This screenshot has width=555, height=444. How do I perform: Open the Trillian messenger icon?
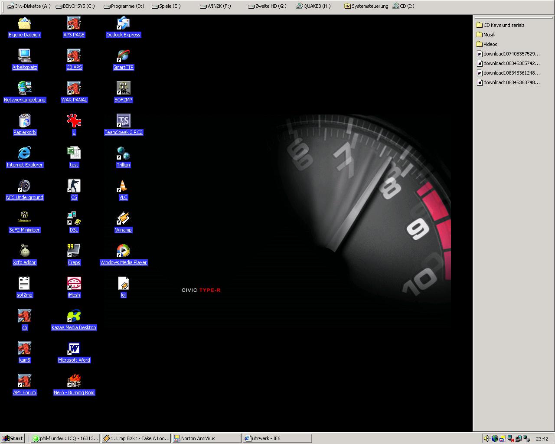(123, 153)
